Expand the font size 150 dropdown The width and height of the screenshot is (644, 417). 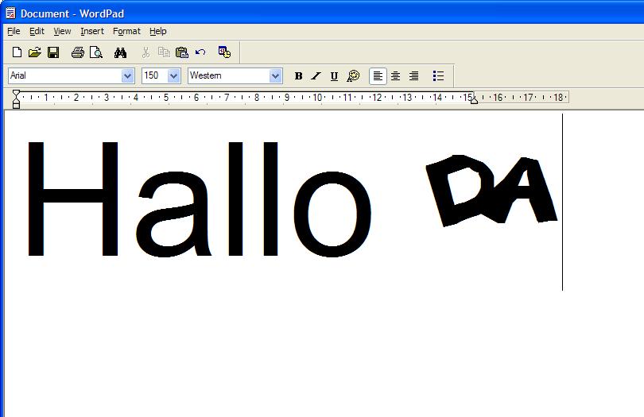[173, 76]
